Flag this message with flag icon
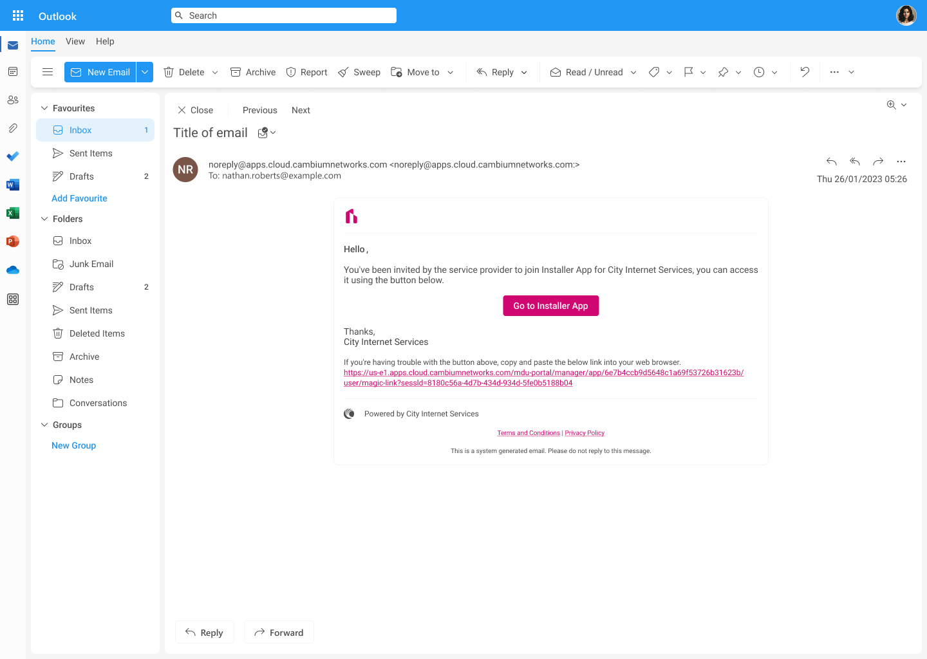The image size is (927, 659). click(689, 72)
